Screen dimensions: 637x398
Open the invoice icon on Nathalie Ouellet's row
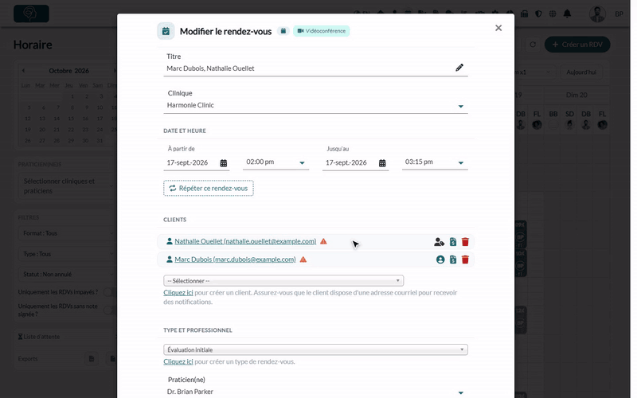click(x=453, y=242)
